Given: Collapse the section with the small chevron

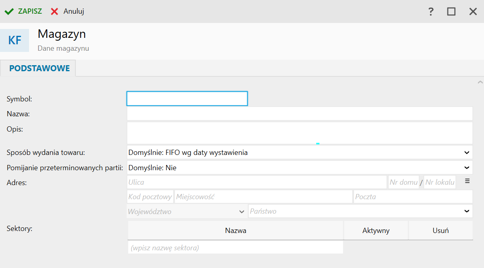Looking at the screenshot, I should point(480,82).
